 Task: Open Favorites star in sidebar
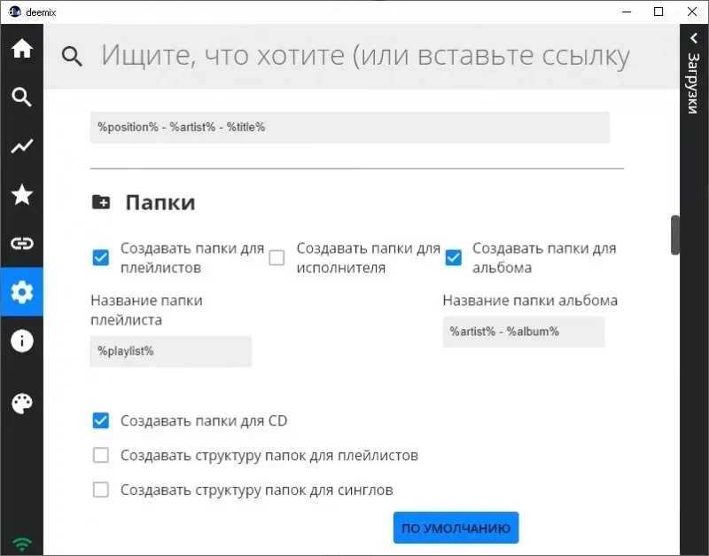(21, 195)
